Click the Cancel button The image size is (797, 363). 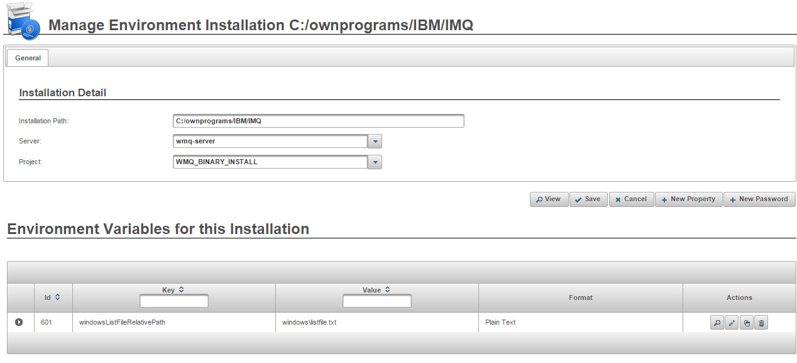point(631,199)
